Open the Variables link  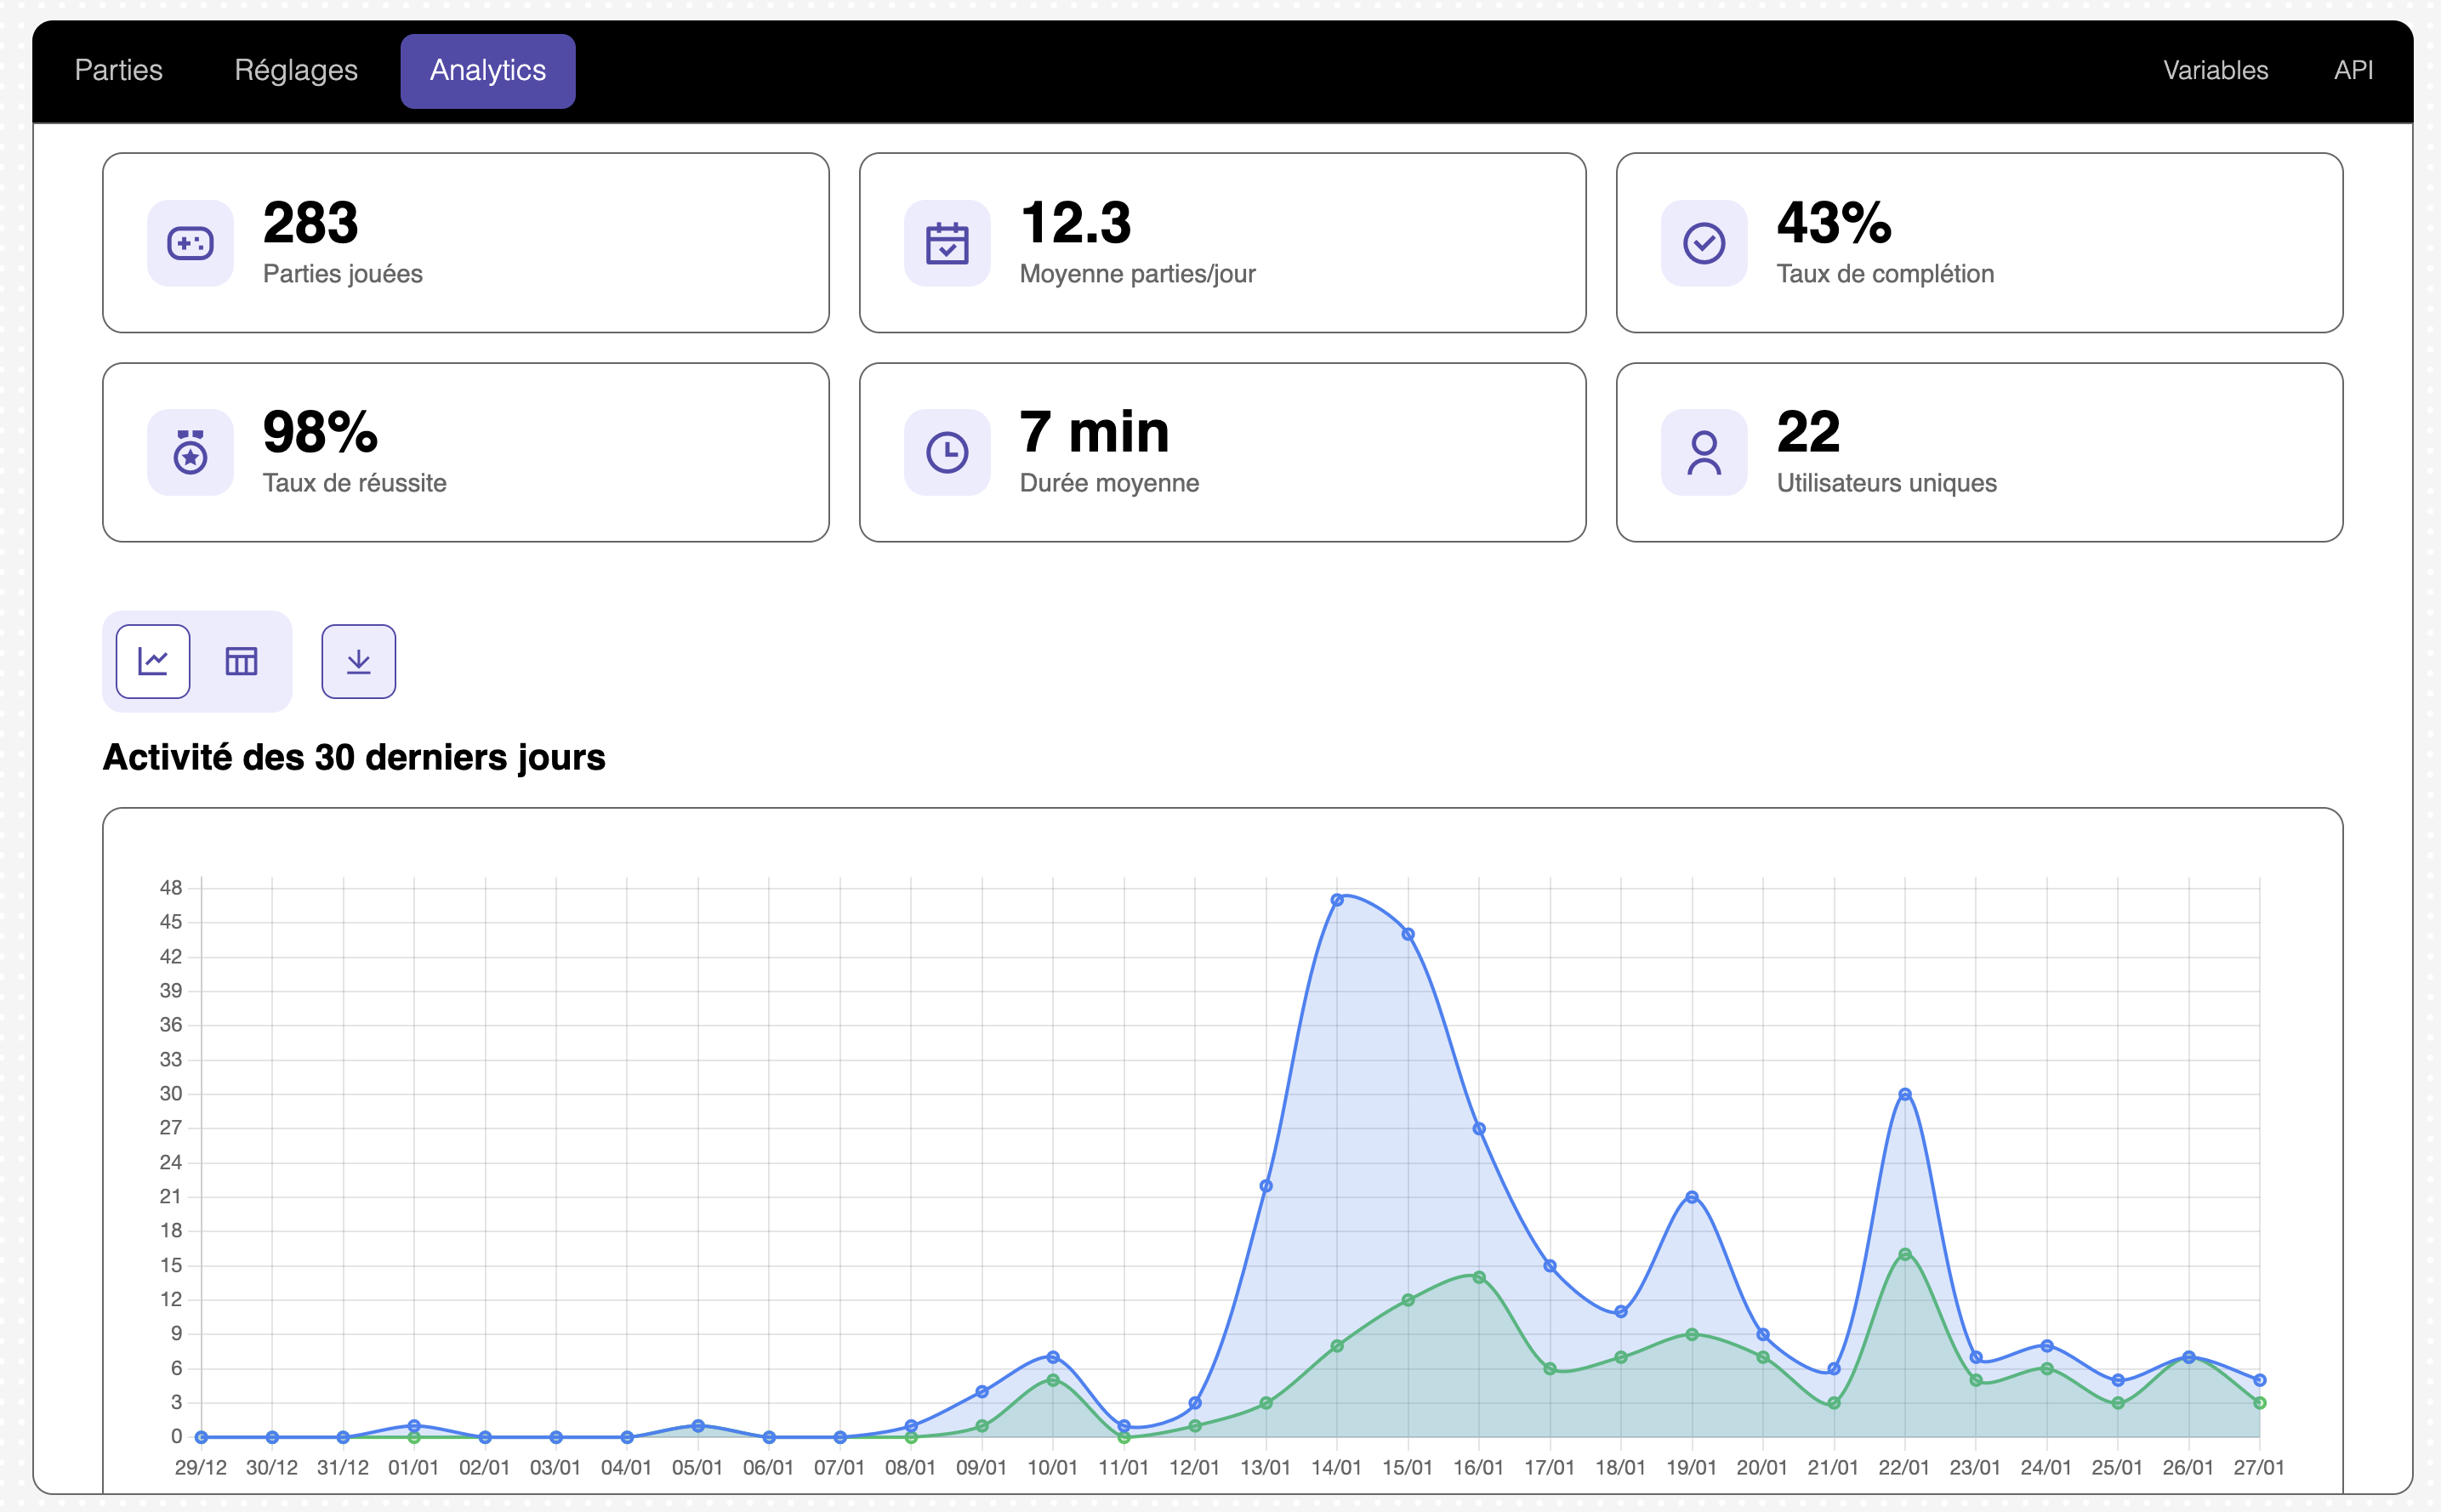pos(2215,70)
